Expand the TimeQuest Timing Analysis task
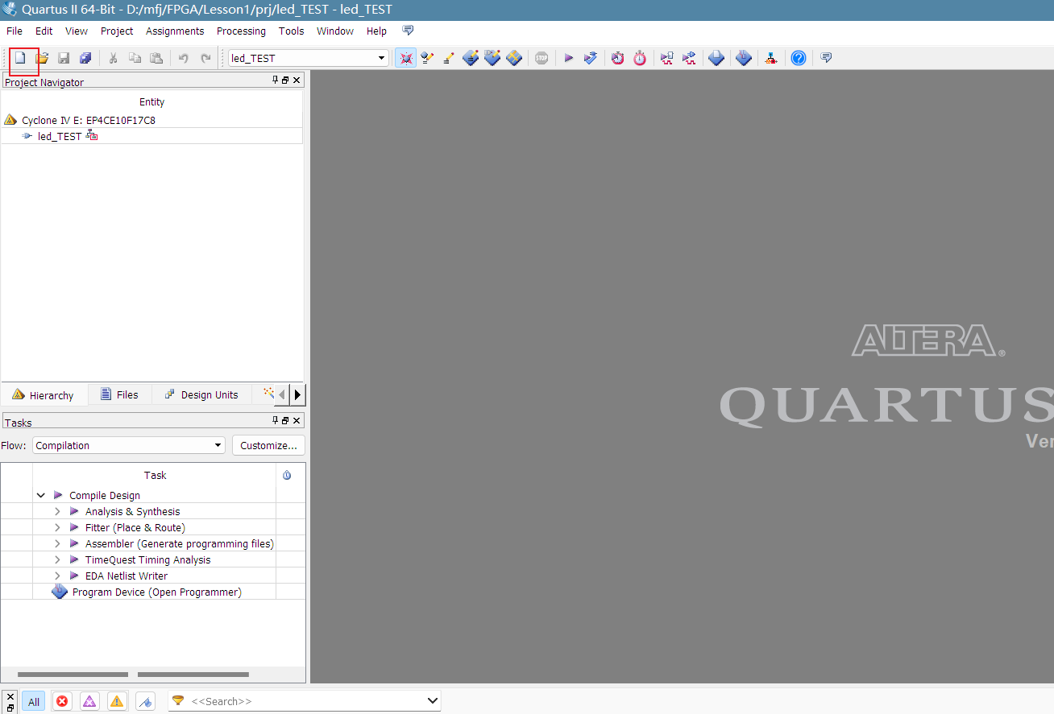 tap(57, 559)
